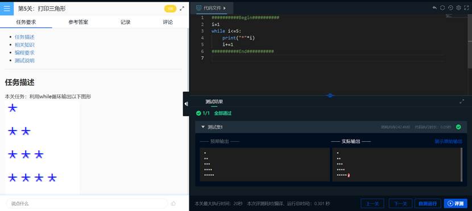Click the reset code circular arrow icon
Viewport: 472px width, 211px height.
450,8
